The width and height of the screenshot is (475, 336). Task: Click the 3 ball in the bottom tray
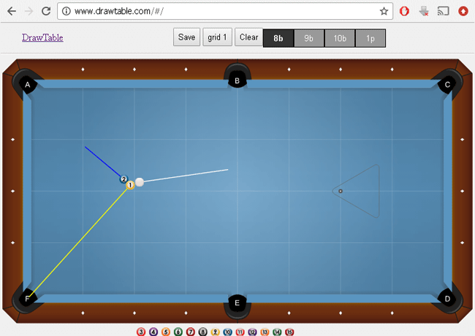click(x=141, y=332)
